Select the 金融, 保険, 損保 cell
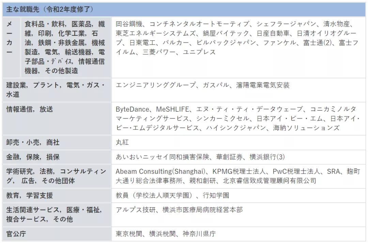The height and width of the screenshot is (243, 368). coord(57,157)
